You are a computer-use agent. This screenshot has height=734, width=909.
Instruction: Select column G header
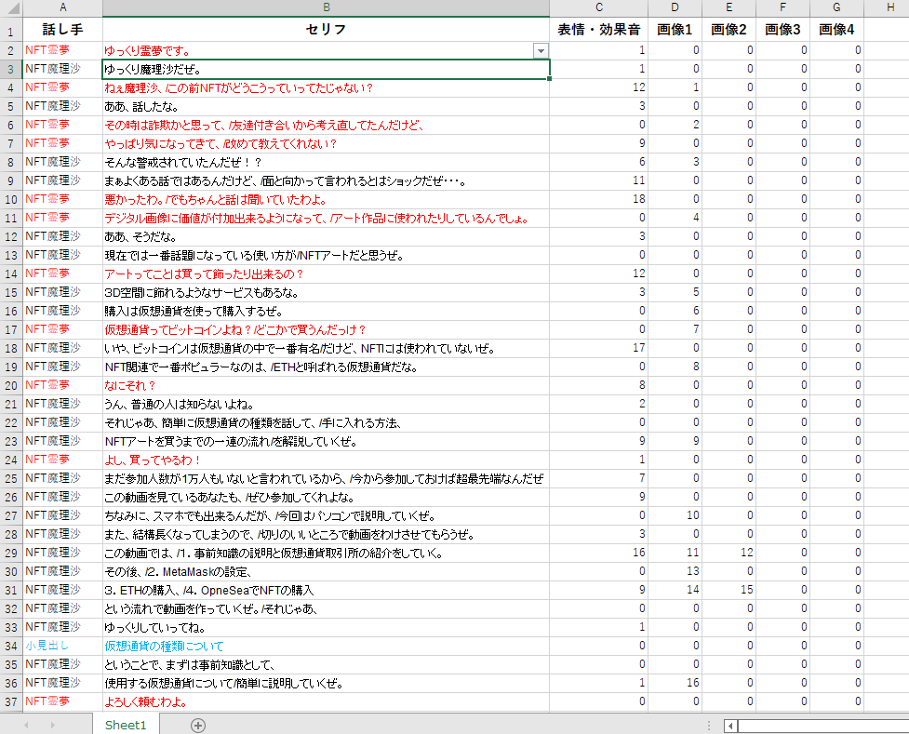[x=836, y=7]
